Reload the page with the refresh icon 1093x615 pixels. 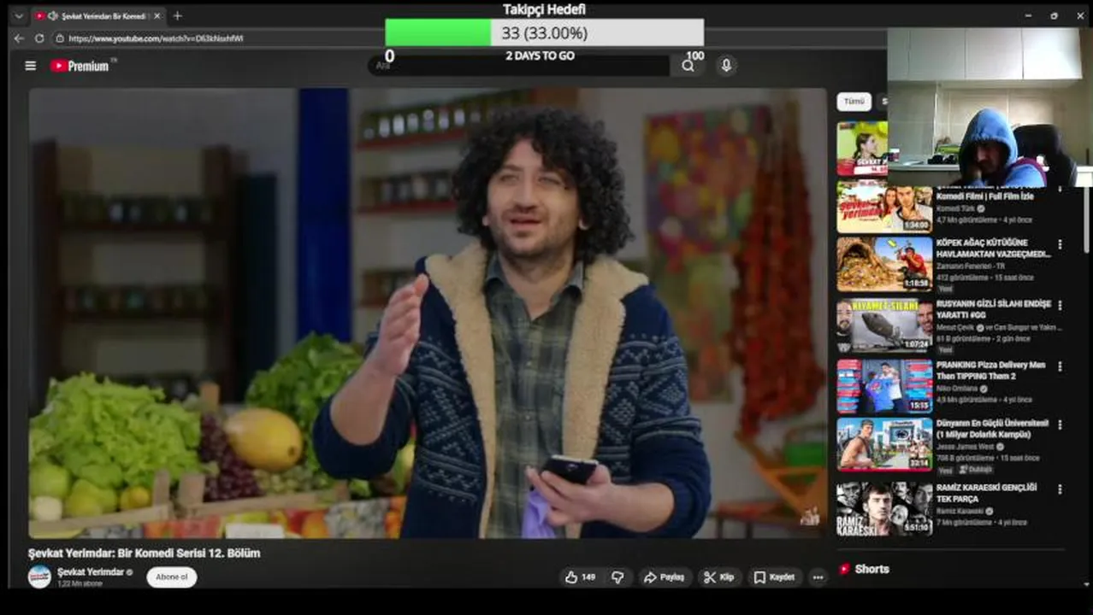click(x=39, y=38)
